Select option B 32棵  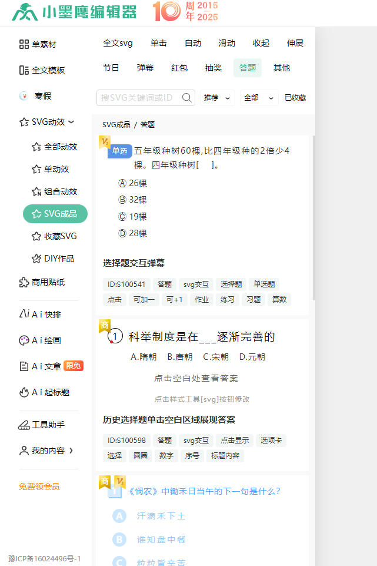click(133, 200)
